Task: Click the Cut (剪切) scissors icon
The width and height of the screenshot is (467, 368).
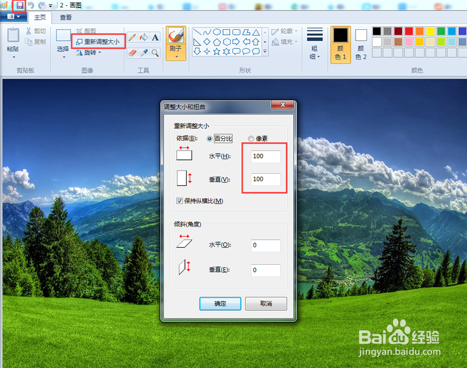Action: [x=29, y=31]
